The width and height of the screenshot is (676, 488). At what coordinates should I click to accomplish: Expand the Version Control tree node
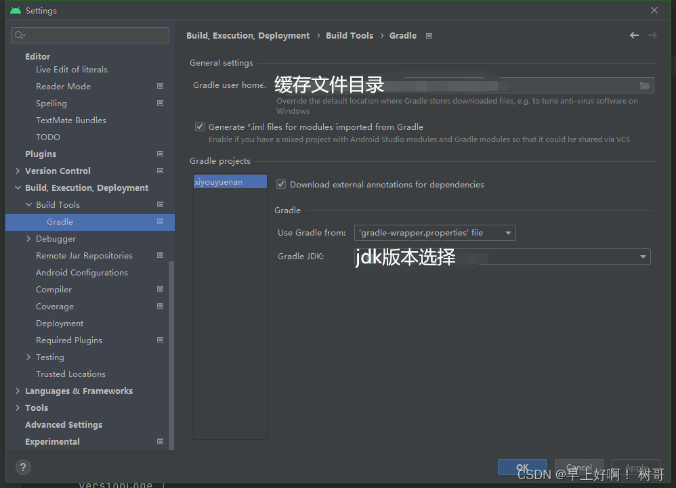pyautogui.click(x=18, y=171)
